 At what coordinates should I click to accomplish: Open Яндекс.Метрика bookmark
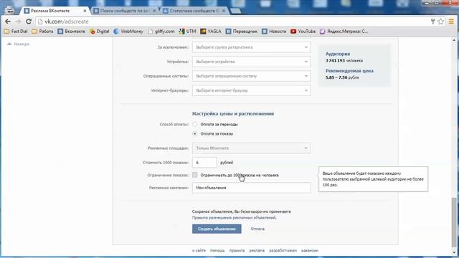pyautogui.click(x=344, y=32)
